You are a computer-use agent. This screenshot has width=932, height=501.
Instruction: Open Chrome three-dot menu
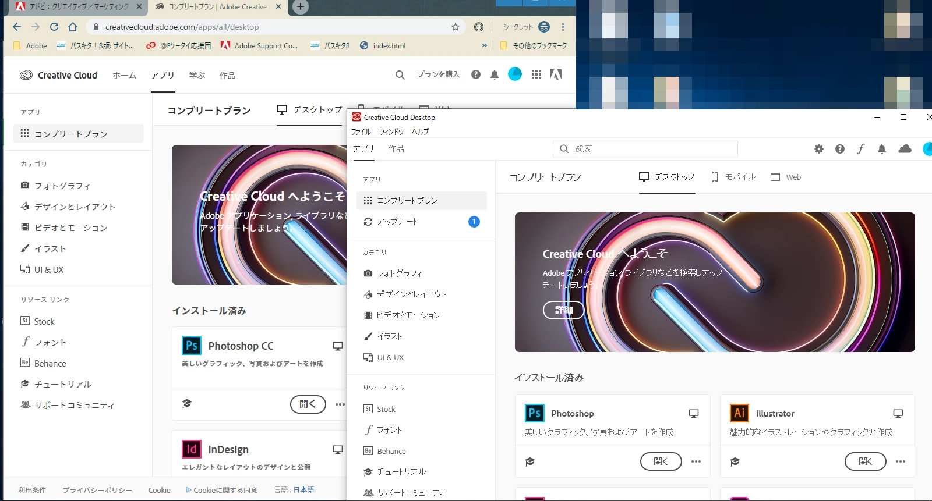pos(563,27)
